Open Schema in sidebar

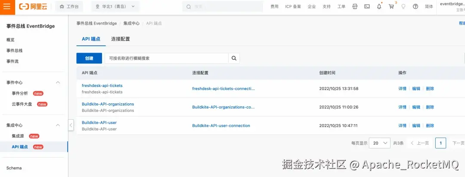[14, 168]
